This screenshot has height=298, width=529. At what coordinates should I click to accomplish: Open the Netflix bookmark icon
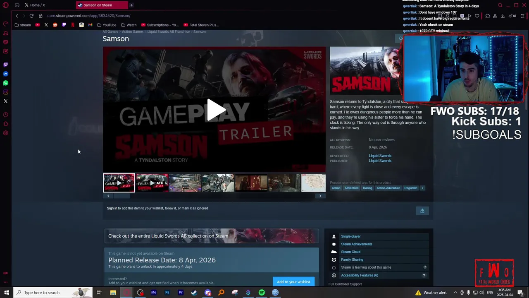pyautogui.click(x=73, y=25)
